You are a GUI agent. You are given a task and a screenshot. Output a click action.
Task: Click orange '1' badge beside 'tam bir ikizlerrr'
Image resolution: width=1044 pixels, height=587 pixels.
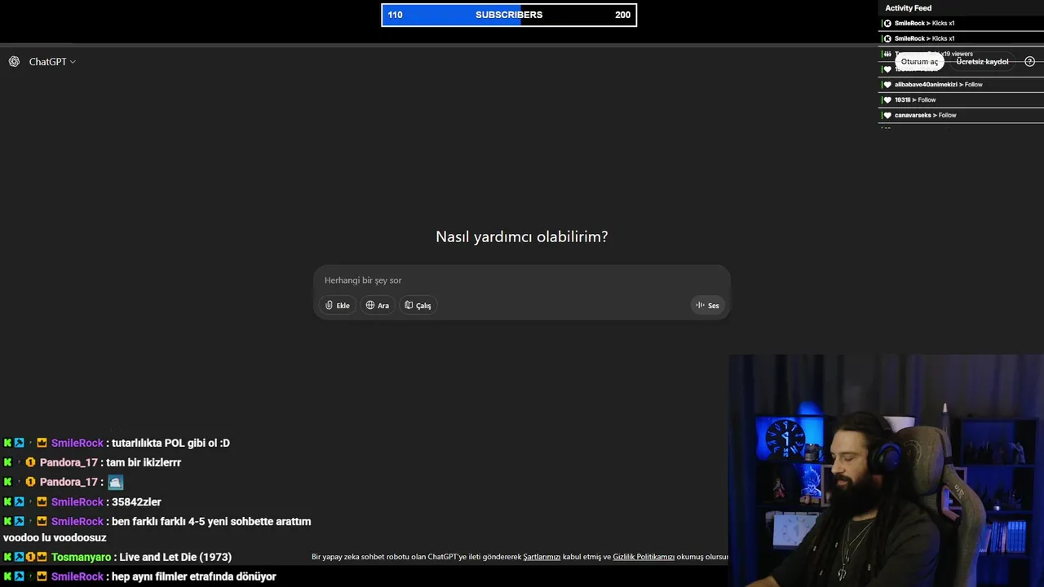[x=30, y=463]
